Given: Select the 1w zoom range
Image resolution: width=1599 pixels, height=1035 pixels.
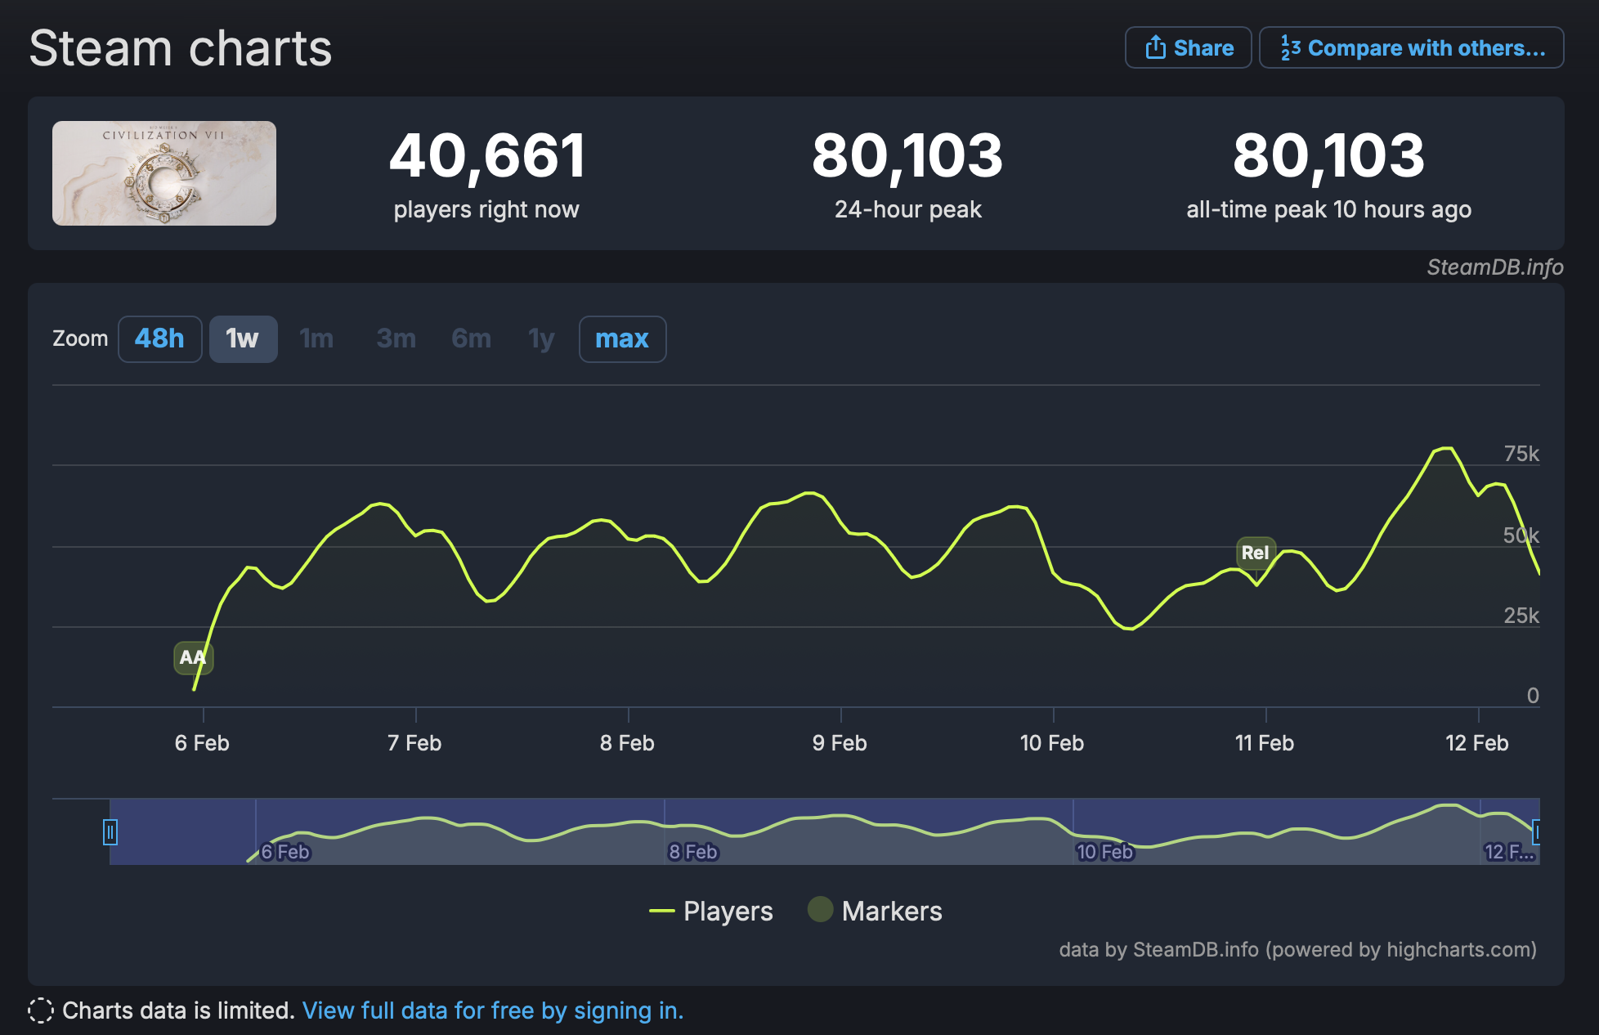Looking at the screenshot, I should point(243,338).
